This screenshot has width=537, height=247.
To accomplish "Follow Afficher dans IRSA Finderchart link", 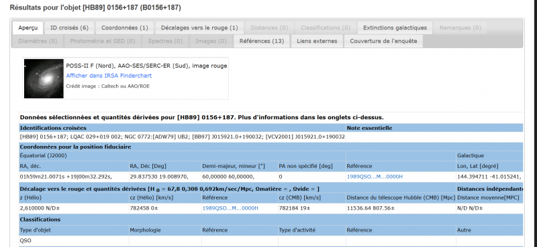I will (109, 76).
